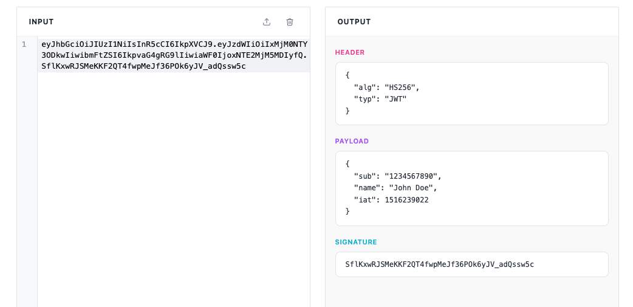
Task: Click the signature segment in the input editor
Action: click(x=143, y=66)
